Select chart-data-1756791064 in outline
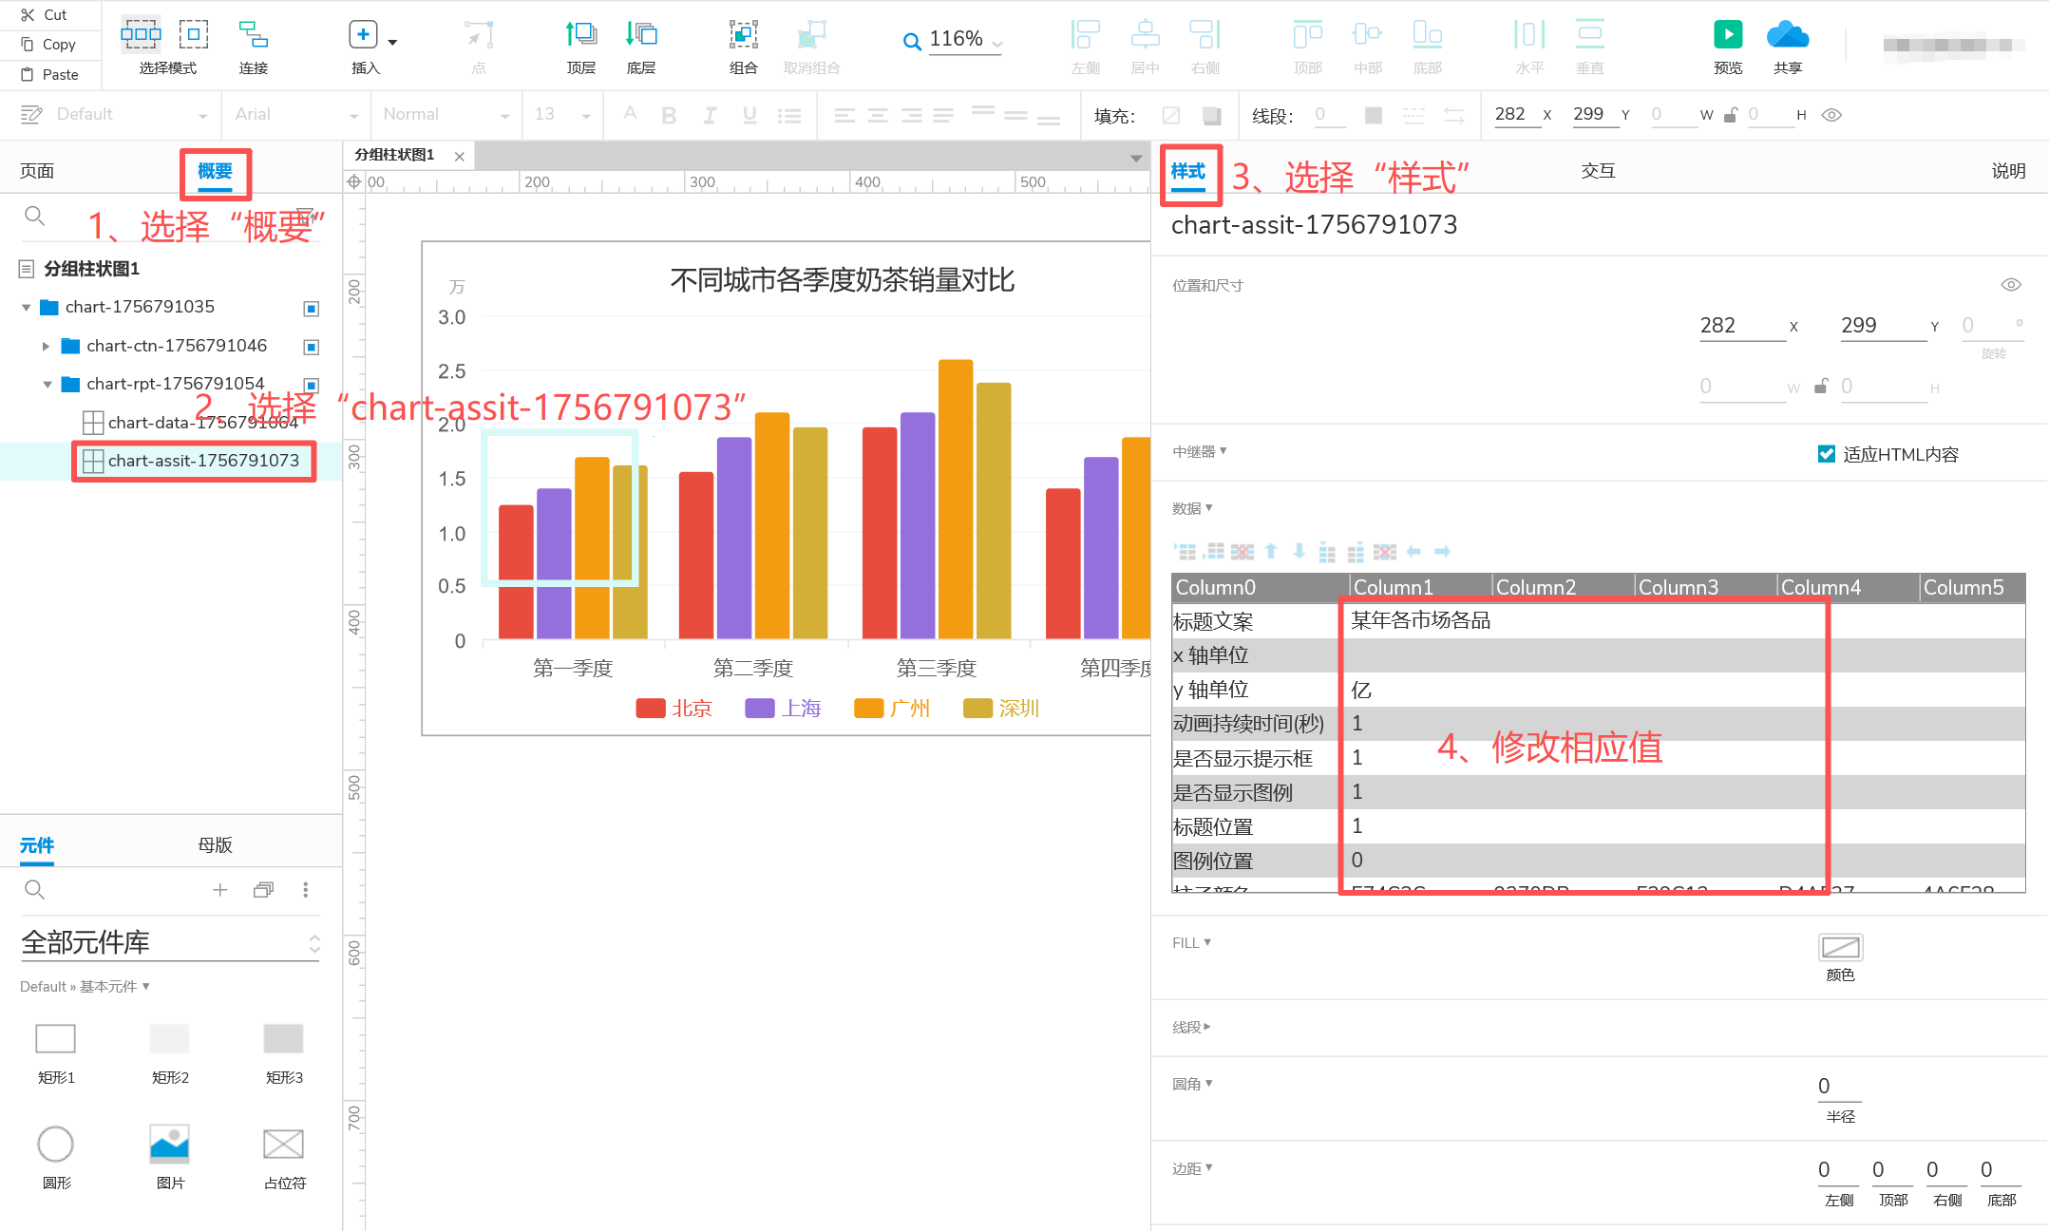 [x=202, y=423]
